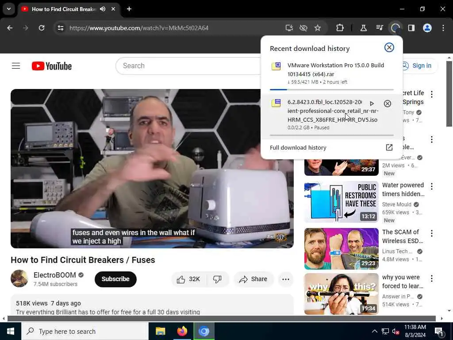This screenshot has width=453, height=340.
Task: Open Water powered timers video thumbnail
Action: 341,202
